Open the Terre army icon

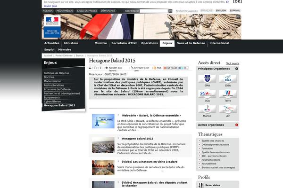pyautogui.click(x=228, y=94)
